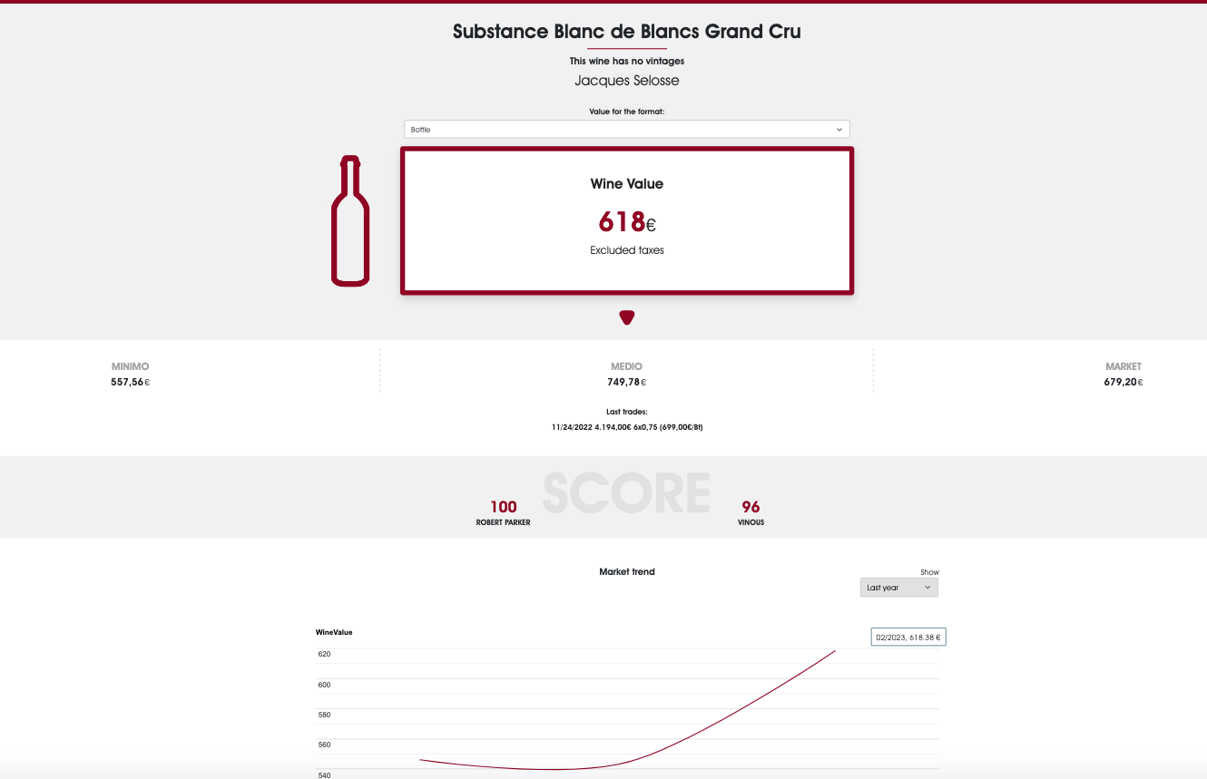This screenshot has width=1207, height=779.
Task: Open the bottle format dropdown
Action: [x=626, y=130]
